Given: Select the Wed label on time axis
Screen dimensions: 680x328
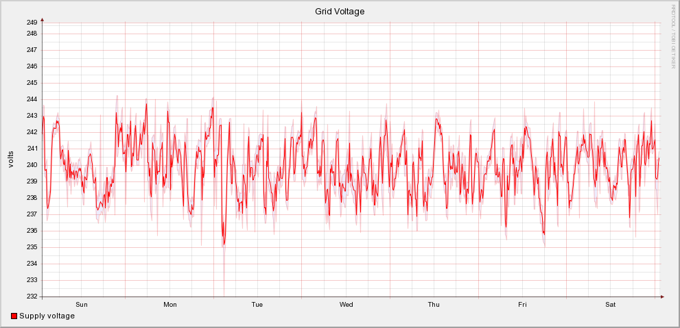Looking at the screenshot, I should [x=347, y=305].
